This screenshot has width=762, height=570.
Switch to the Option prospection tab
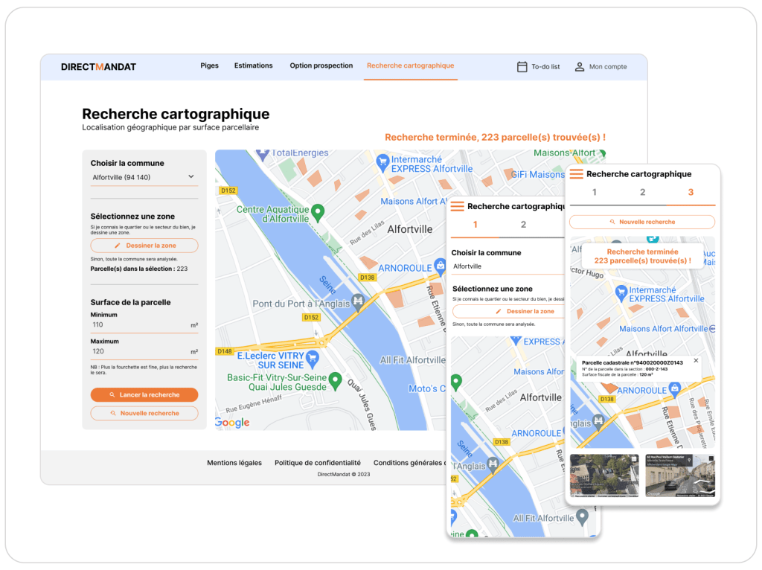click(x=321, y=65)
